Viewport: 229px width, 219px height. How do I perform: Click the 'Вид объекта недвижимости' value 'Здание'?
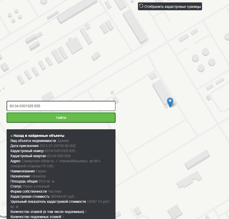pyautogui.click(x=63, y=141)
